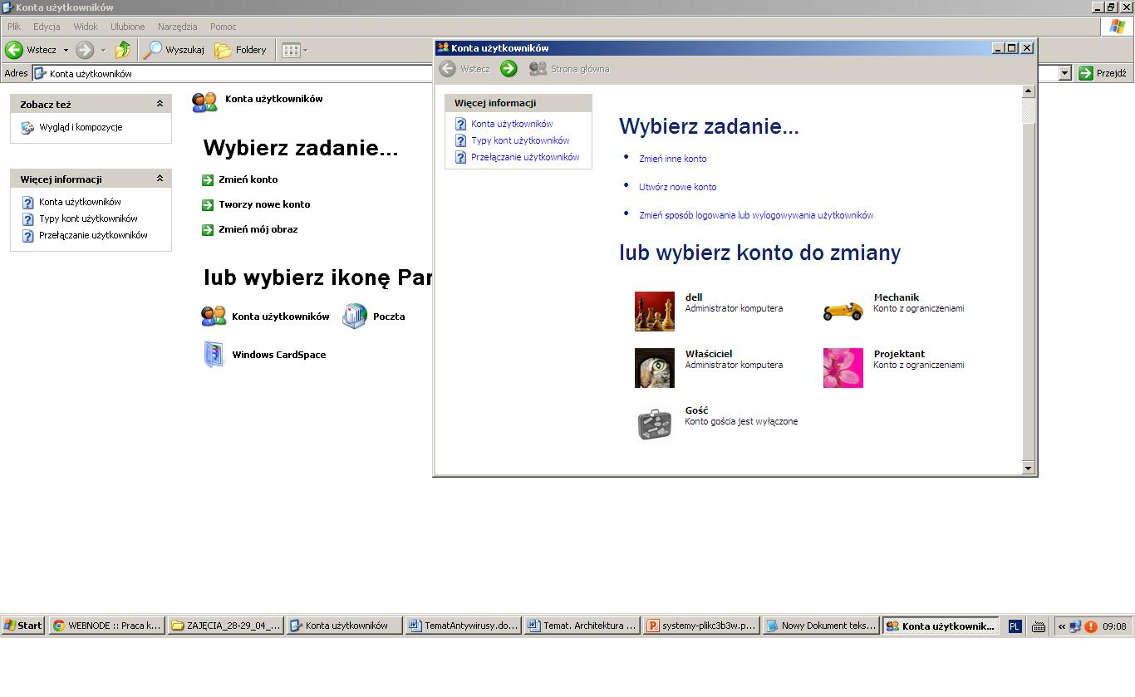Open the Ulubione menu

tap(127, 27)
